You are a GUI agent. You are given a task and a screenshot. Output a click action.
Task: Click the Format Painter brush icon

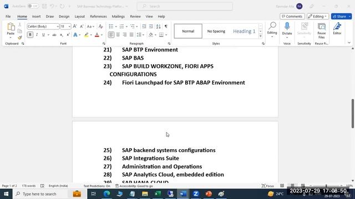(20, 38)
